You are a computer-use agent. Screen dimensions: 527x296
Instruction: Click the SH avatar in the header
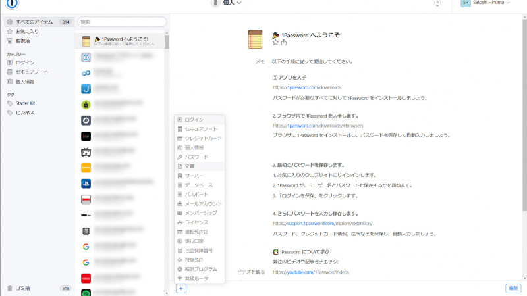tap(466, 3)
